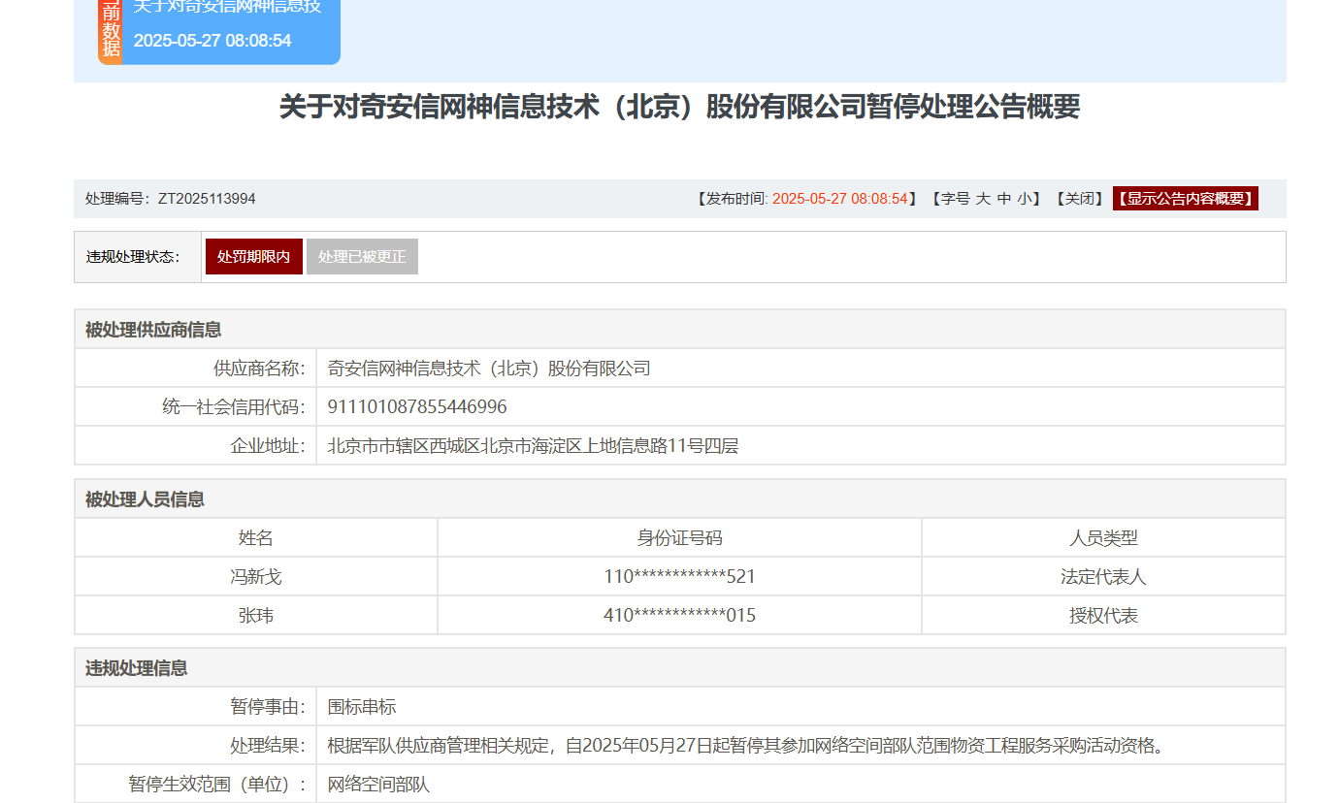Screen dimensions: 1339x803
Task: Click the enterprise address cell text
Action: click(x=534, y=446)
